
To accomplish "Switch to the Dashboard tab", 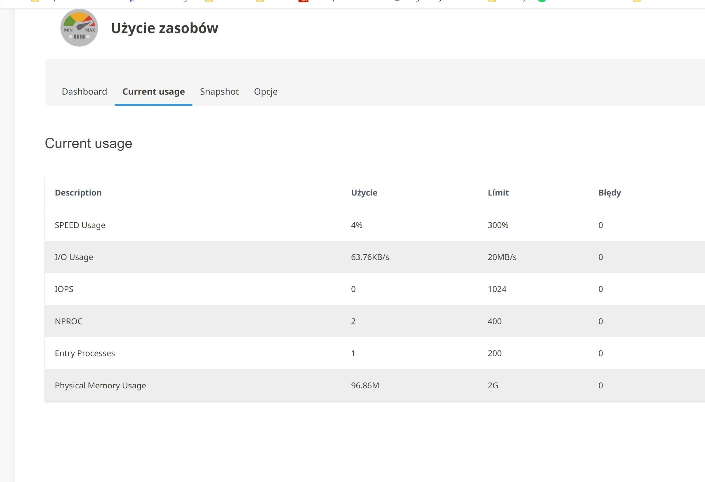I will (x=84, y=91).
